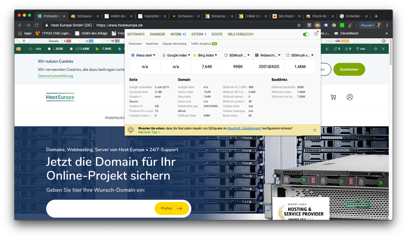Open the URLS VERGLEICHEN tab
Screen dimensions: 407x239
pyautogui.click(x=241, y=34)
